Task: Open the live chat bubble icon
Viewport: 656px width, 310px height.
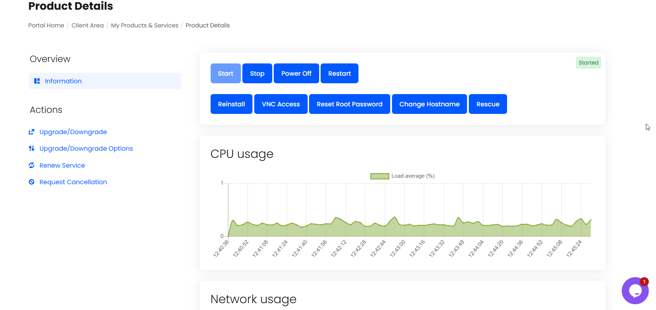Action: pyautogui.click(x=635, y=291)
